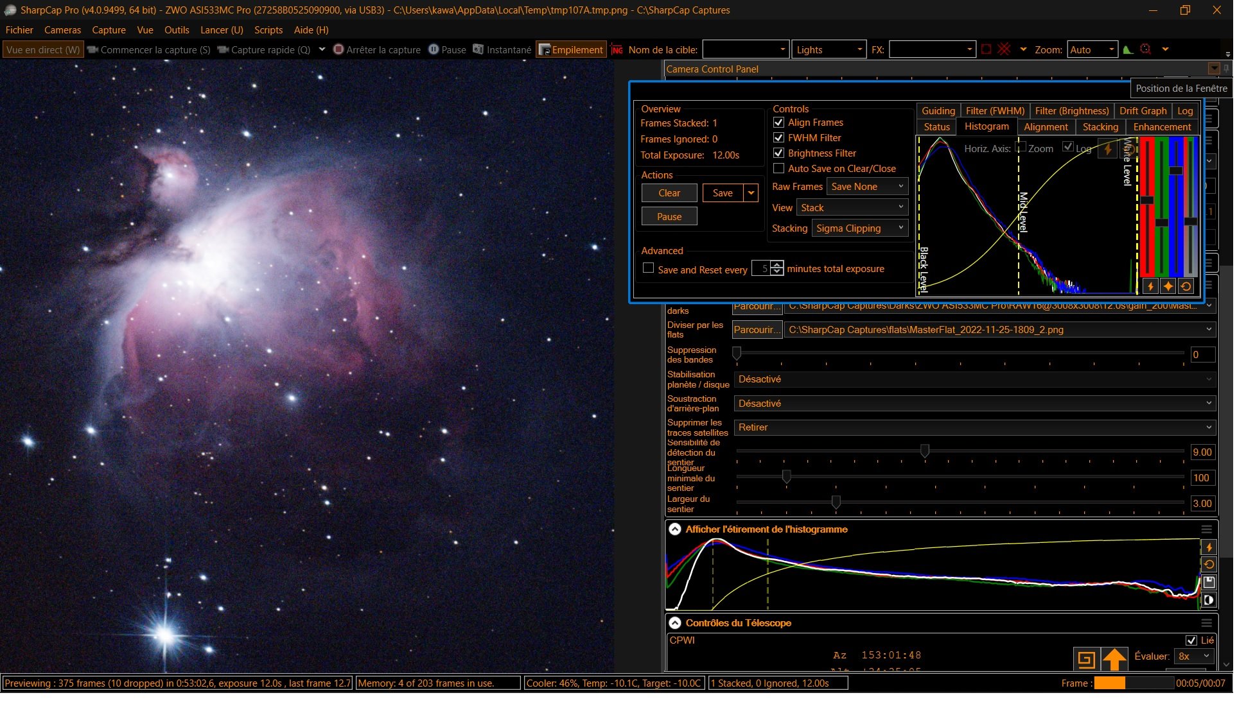The width and height of the screenshot is (1246, 711).
Task: Uncheck Align Frames checkbox
Action: [778, 122]
